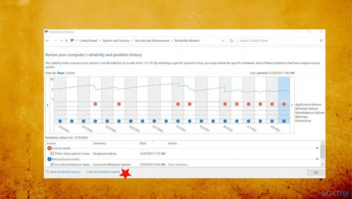Viewport: 352px width, 199px height.
Task: Open View all problem reports
Action: tap(103, 172)
